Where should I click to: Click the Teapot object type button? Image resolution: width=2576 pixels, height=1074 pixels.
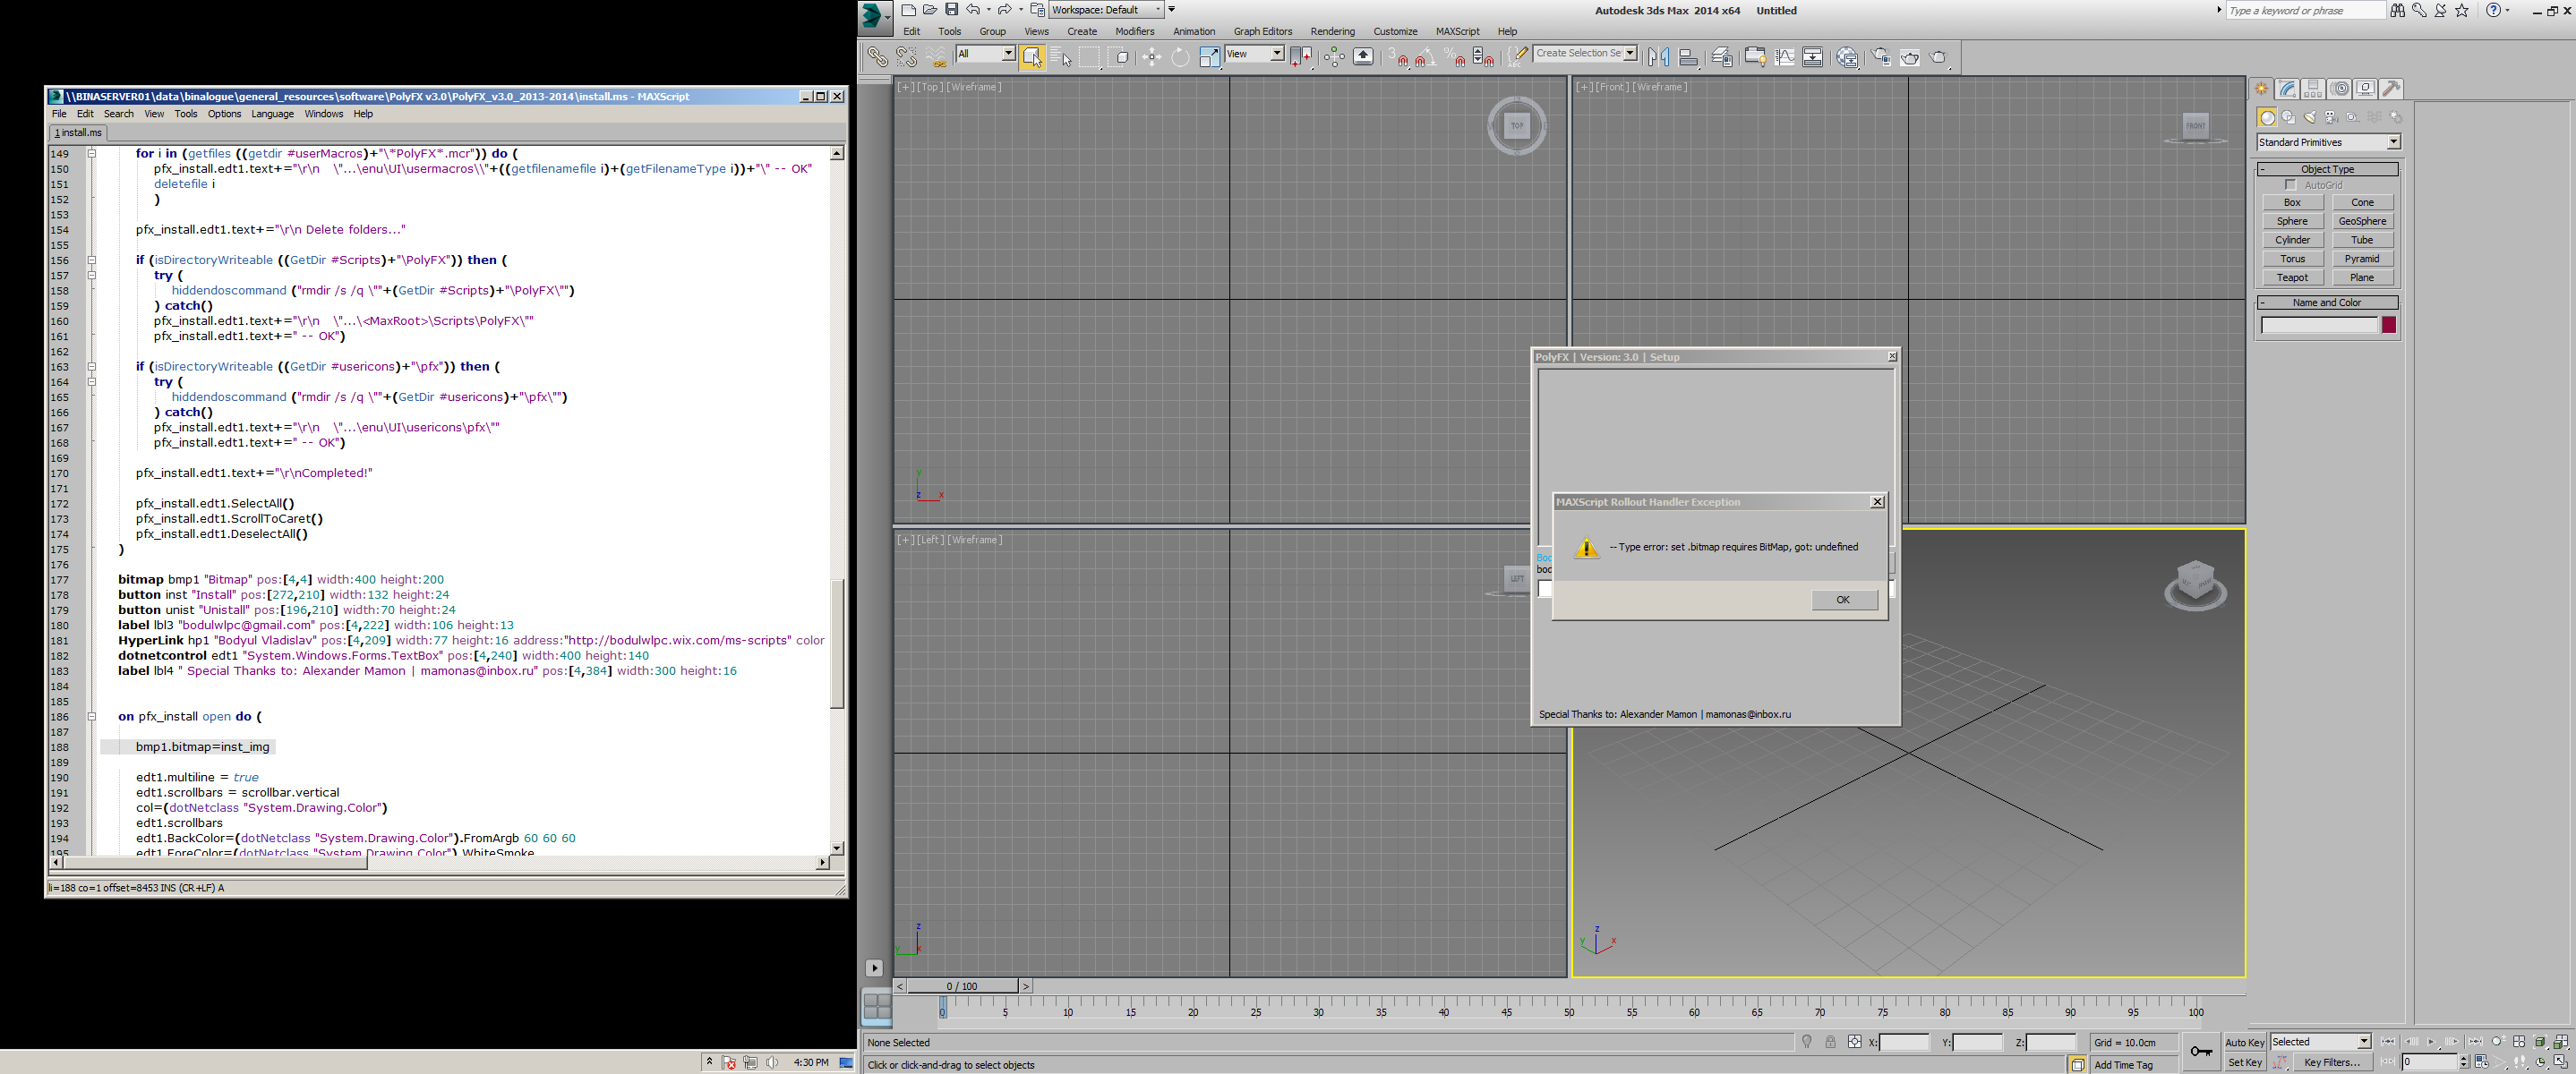pyautogui.click(x=2292, y=277)
